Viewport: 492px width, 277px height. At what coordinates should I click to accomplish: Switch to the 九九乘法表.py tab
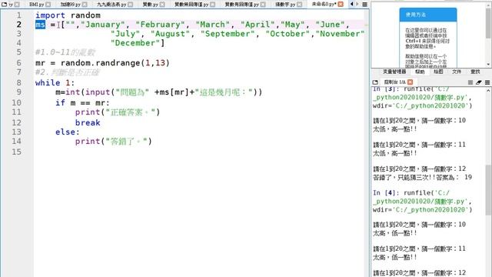(x=111, y=5)
